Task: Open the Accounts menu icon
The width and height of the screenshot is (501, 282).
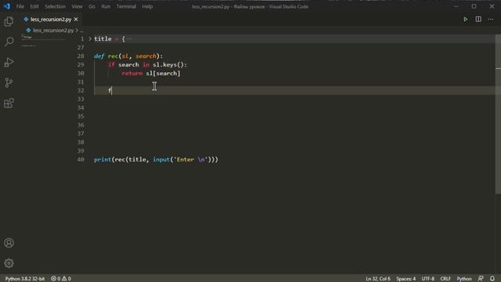Action: tap(9, 243)
